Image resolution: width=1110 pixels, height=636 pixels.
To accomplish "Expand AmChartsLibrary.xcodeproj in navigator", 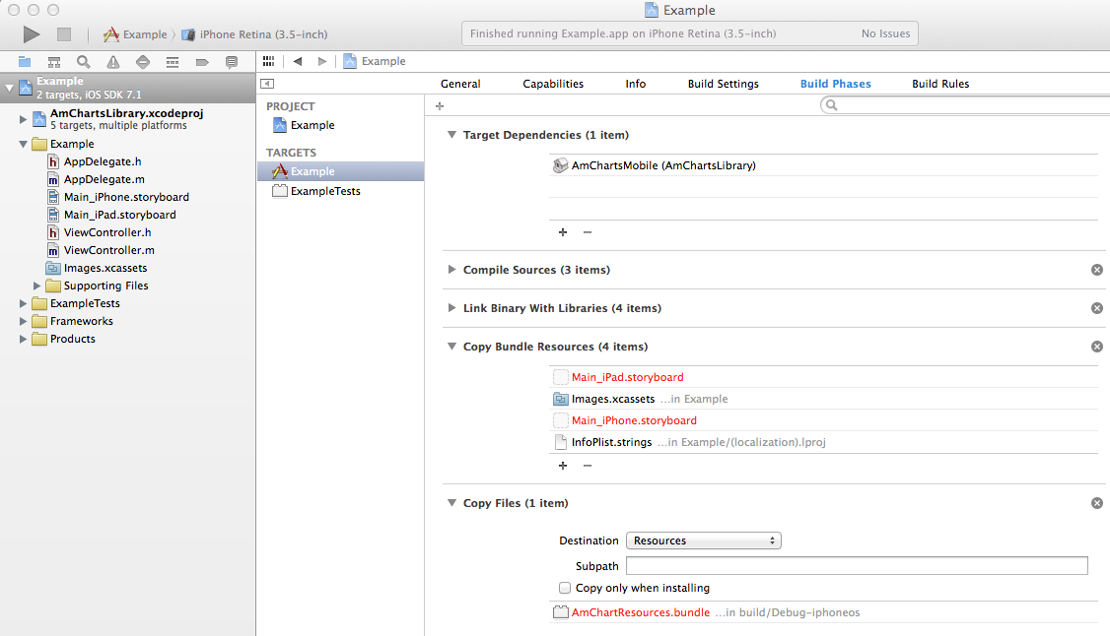I will [x=23, y=119].
